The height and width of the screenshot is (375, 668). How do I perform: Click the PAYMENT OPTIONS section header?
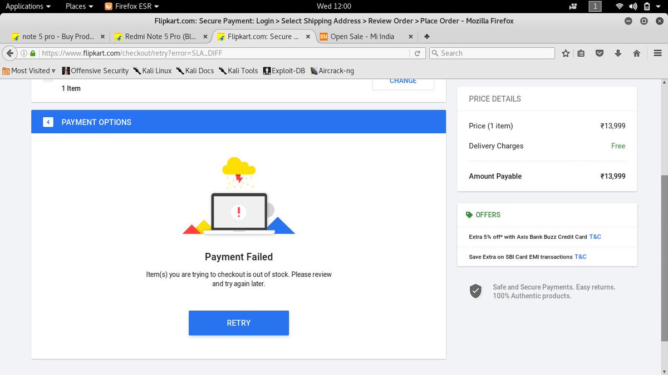point(238,122)
